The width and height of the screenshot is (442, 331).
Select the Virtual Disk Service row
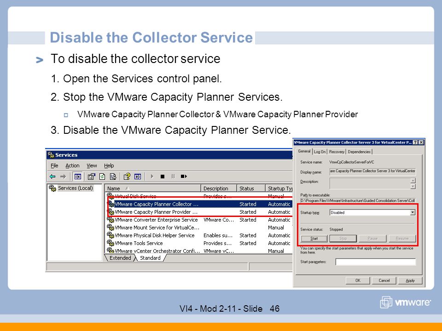pos(199,196)
